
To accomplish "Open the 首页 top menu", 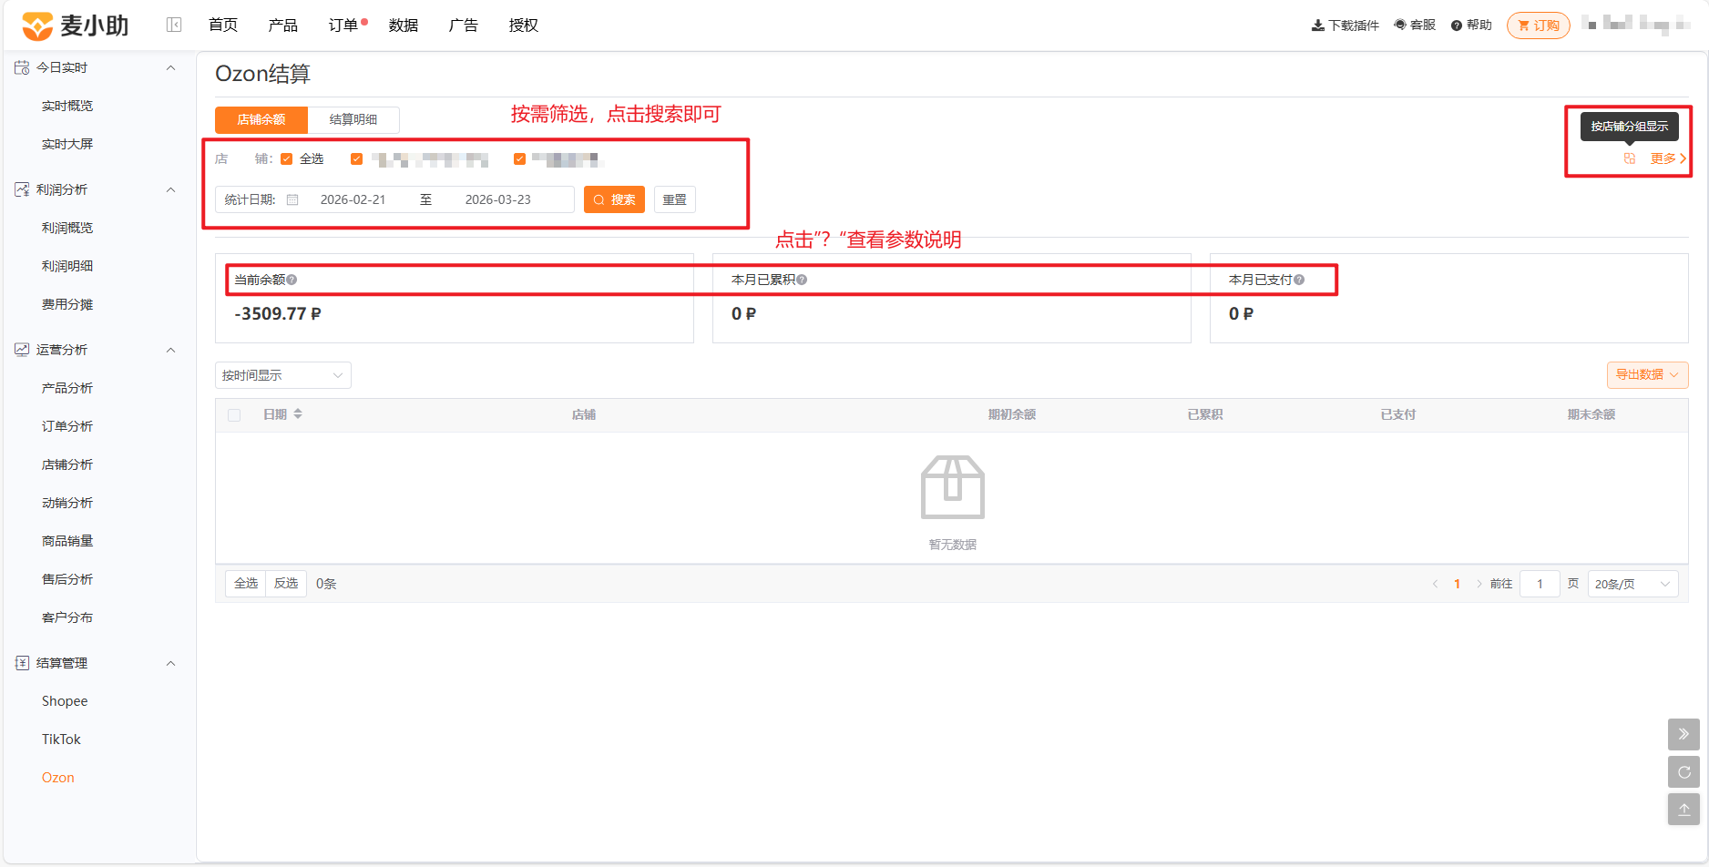I will pyautogui.click(x=223, y=25).
